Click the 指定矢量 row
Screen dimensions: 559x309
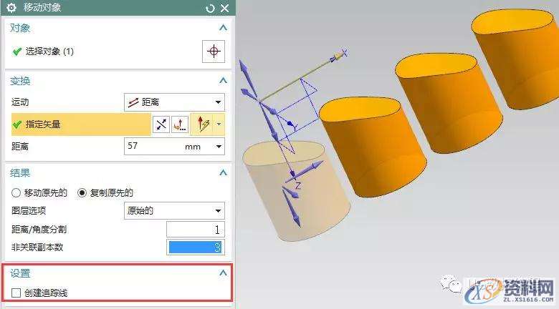[x=43, y=124]
